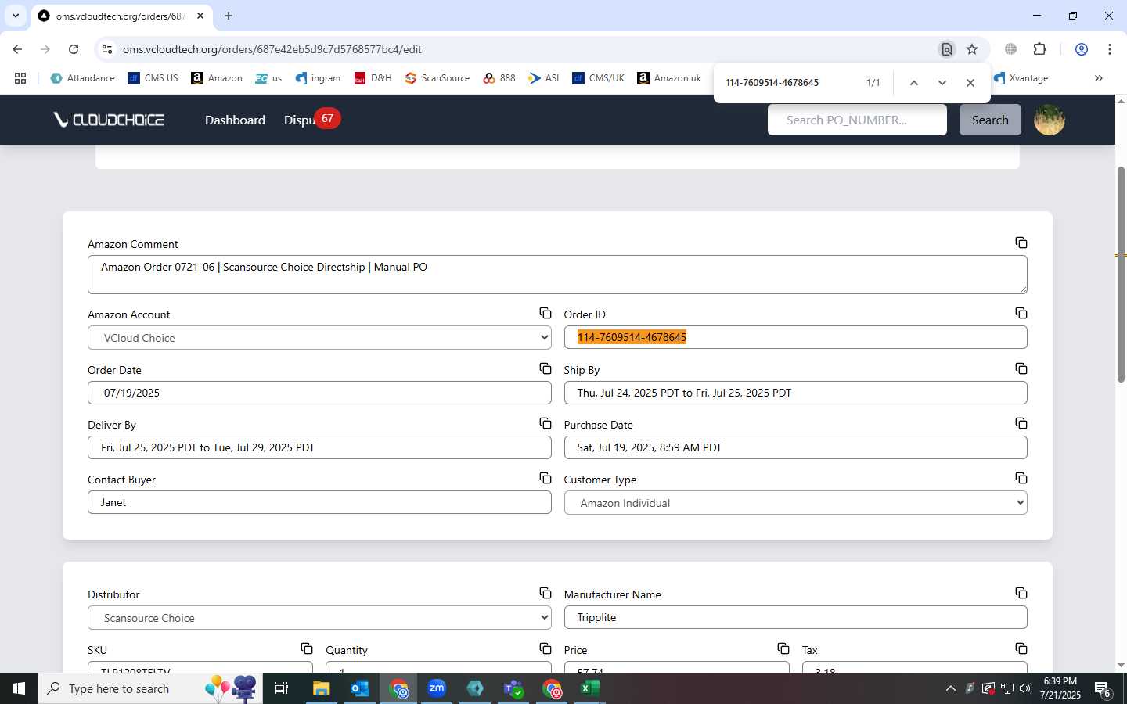
Task: Click the Deliver By field
Action: tap(319, 447)
